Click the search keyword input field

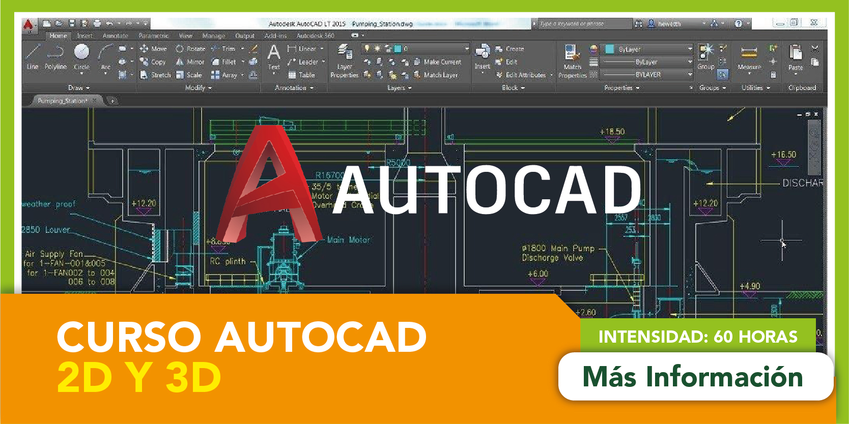[584, 24]
